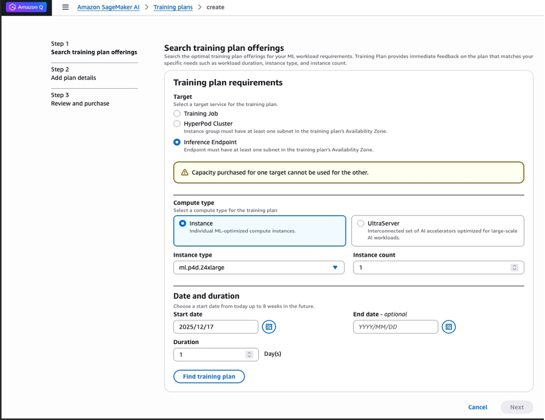
Task: Choose the UltraServer compute type
Action: (x=361, y=223)
